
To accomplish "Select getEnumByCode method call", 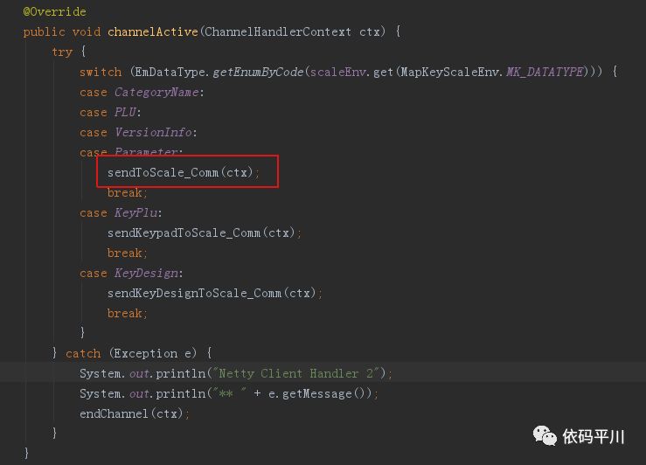I will [x=259, y=72].
